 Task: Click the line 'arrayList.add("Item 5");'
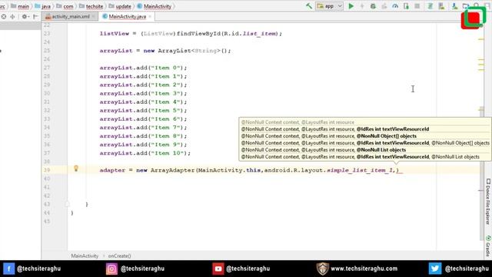pos(143,111)
